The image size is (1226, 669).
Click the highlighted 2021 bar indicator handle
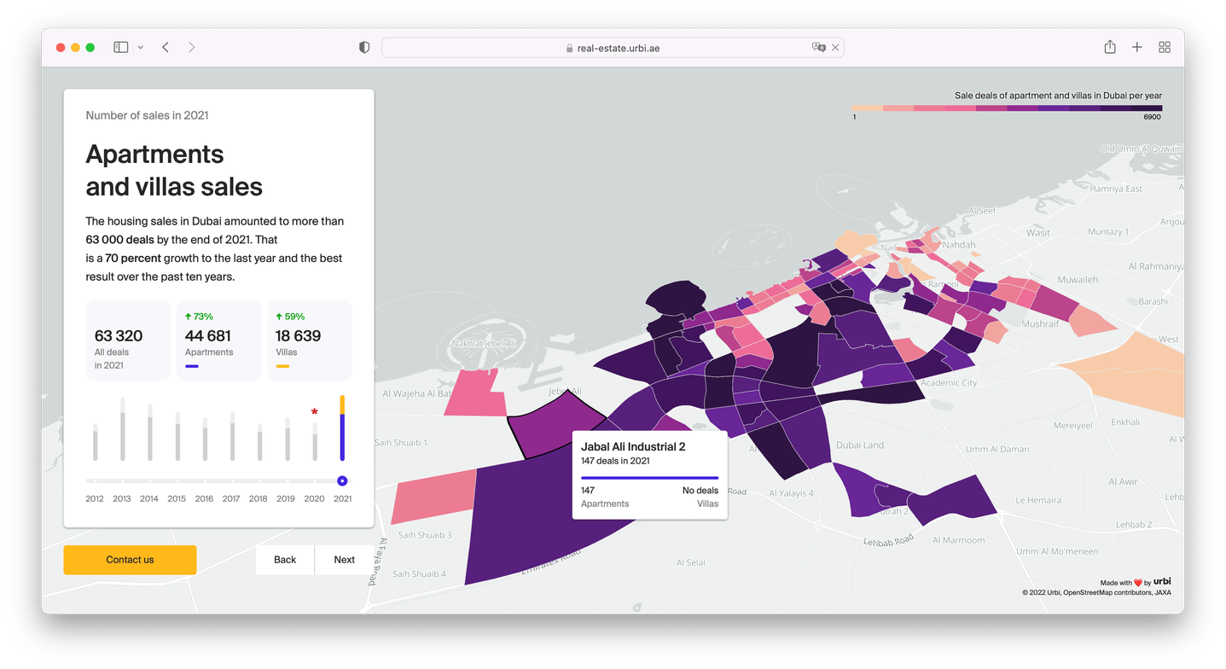(x=342, y=480)
